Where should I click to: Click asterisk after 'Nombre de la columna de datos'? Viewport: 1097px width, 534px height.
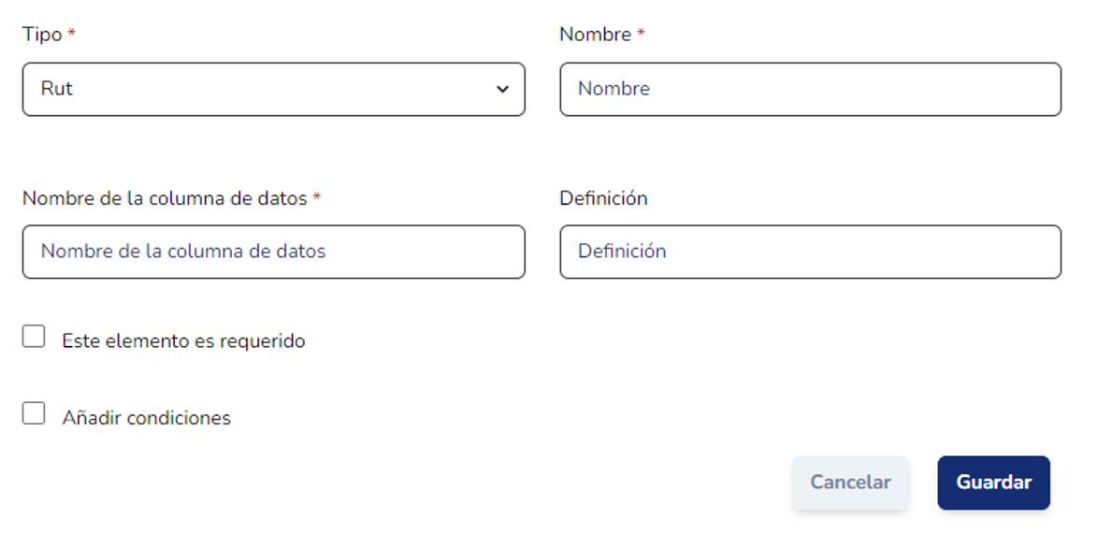[317, 197]
